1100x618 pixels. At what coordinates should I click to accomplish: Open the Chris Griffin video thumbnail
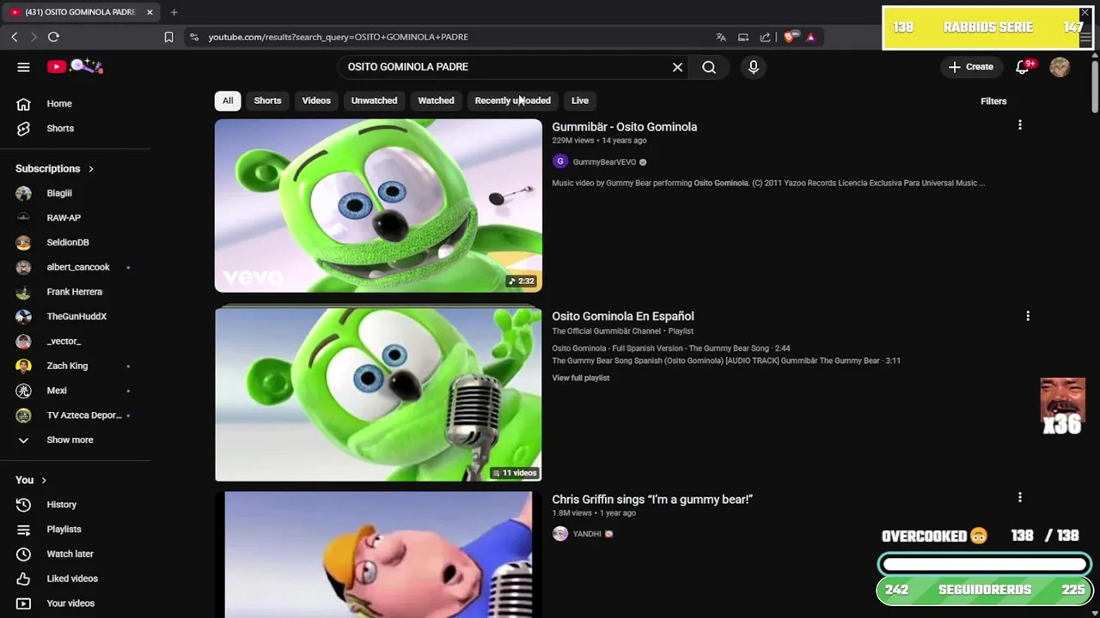pos(378,554)
